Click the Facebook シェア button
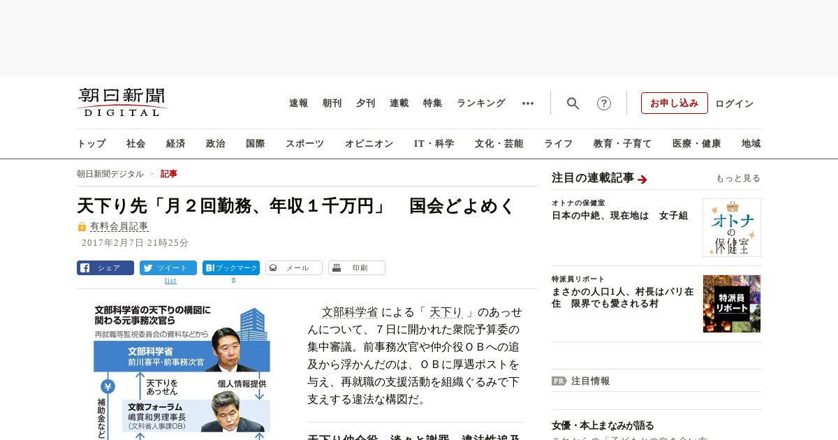 click(105, 267)
